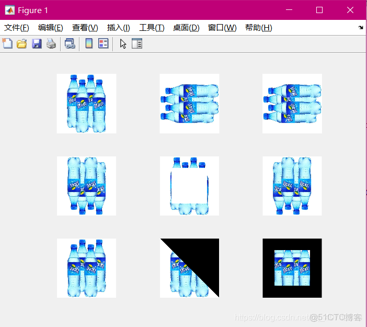
Task: Open the 帮助(H) menu
Action: tap(259, 28)
